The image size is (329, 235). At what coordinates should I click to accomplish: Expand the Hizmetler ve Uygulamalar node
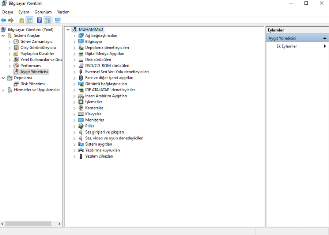pos(3,90)
